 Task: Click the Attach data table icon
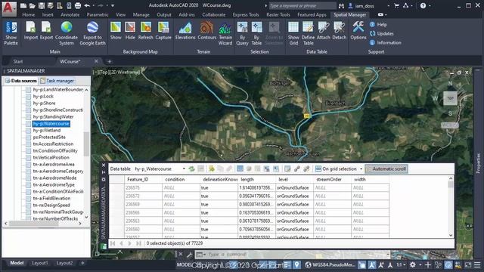pyautogui.click(x=324, y=31)
